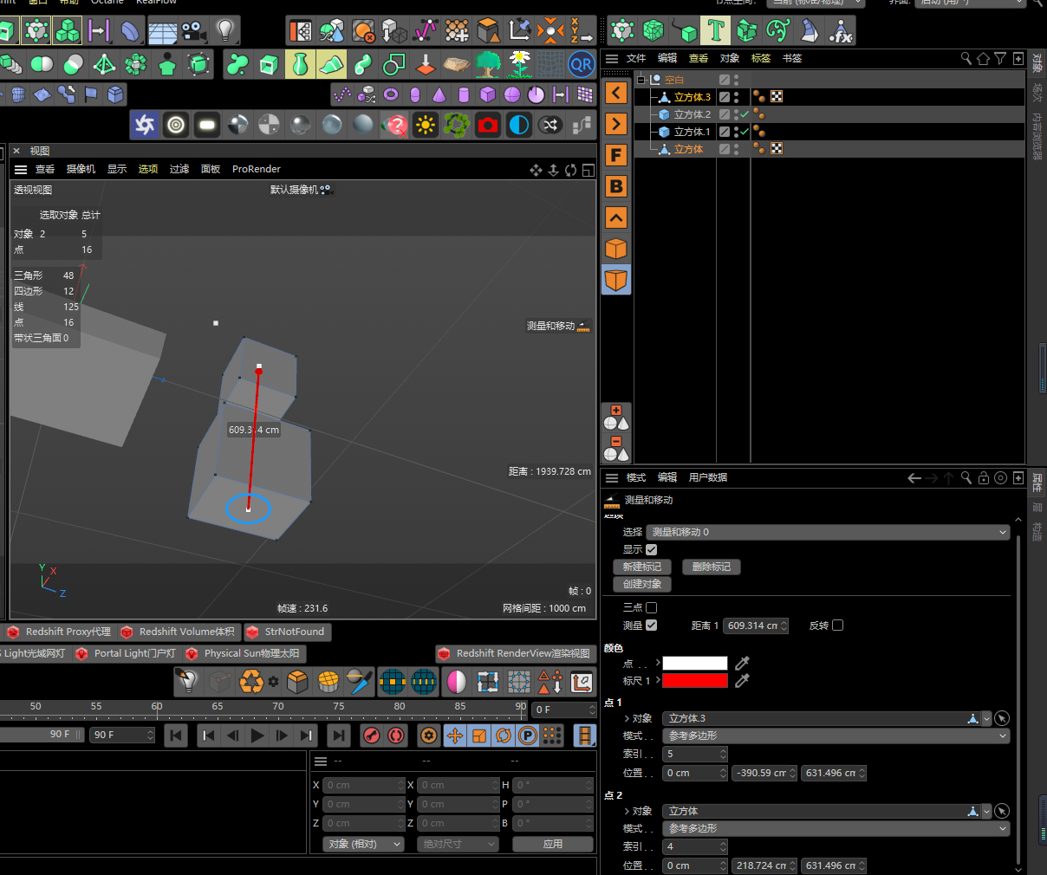Open the viewport 摄像机 menu
Screen dimensions: 1047x875
(x=81, y=169)
